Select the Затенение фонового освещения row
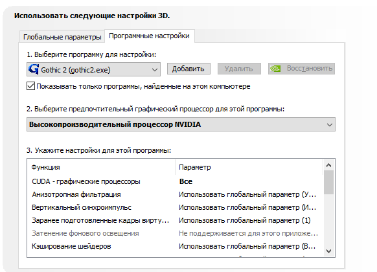 (175, 233)
